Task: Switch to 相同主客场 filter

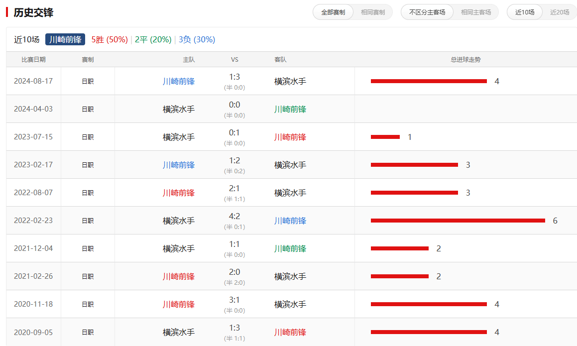Action: pos(475,12)
